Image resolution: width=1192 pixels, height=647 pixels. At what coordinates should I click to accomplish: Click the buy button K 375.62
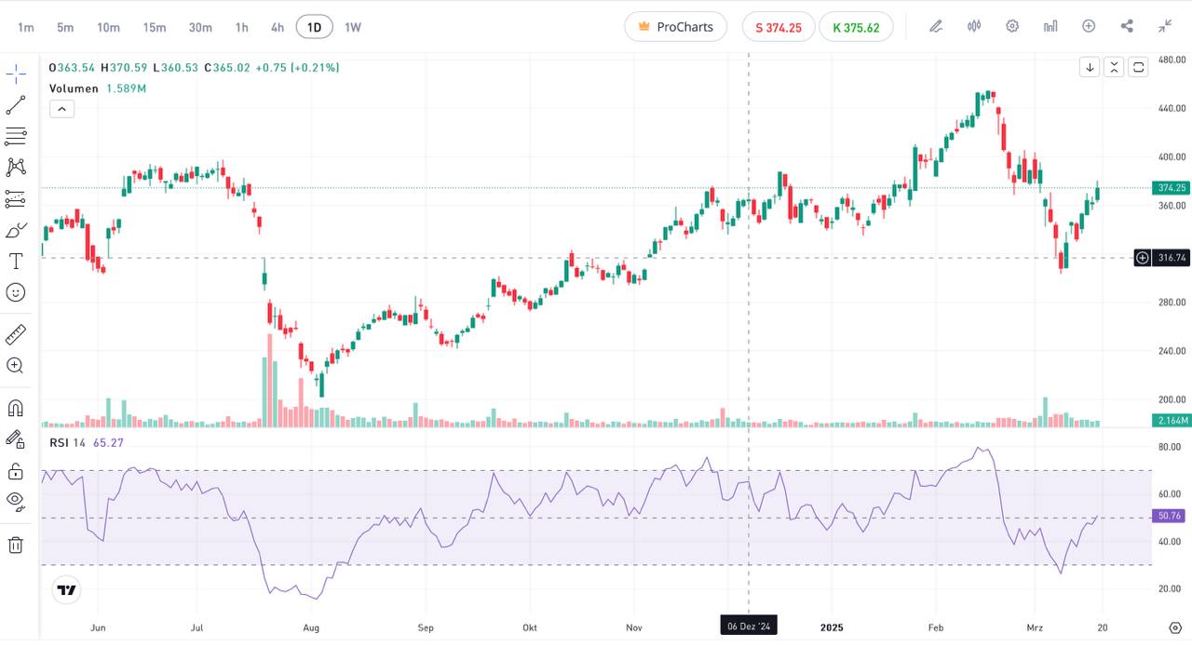pyautogui.click(x=856, y=27)
